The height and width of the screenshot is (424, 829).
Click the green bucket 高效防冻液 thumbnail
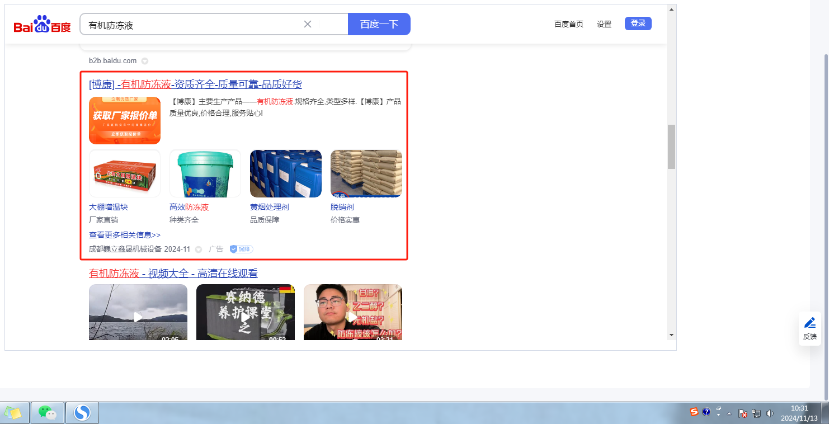point(205,173)
